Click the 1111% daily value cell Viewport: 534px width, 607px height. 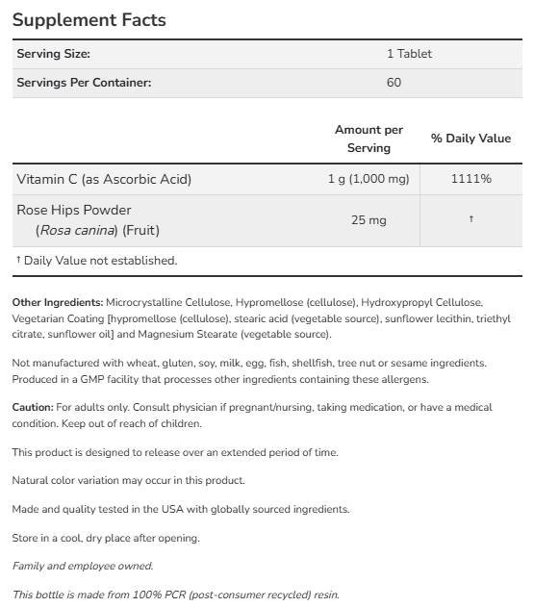click(470, 179)
